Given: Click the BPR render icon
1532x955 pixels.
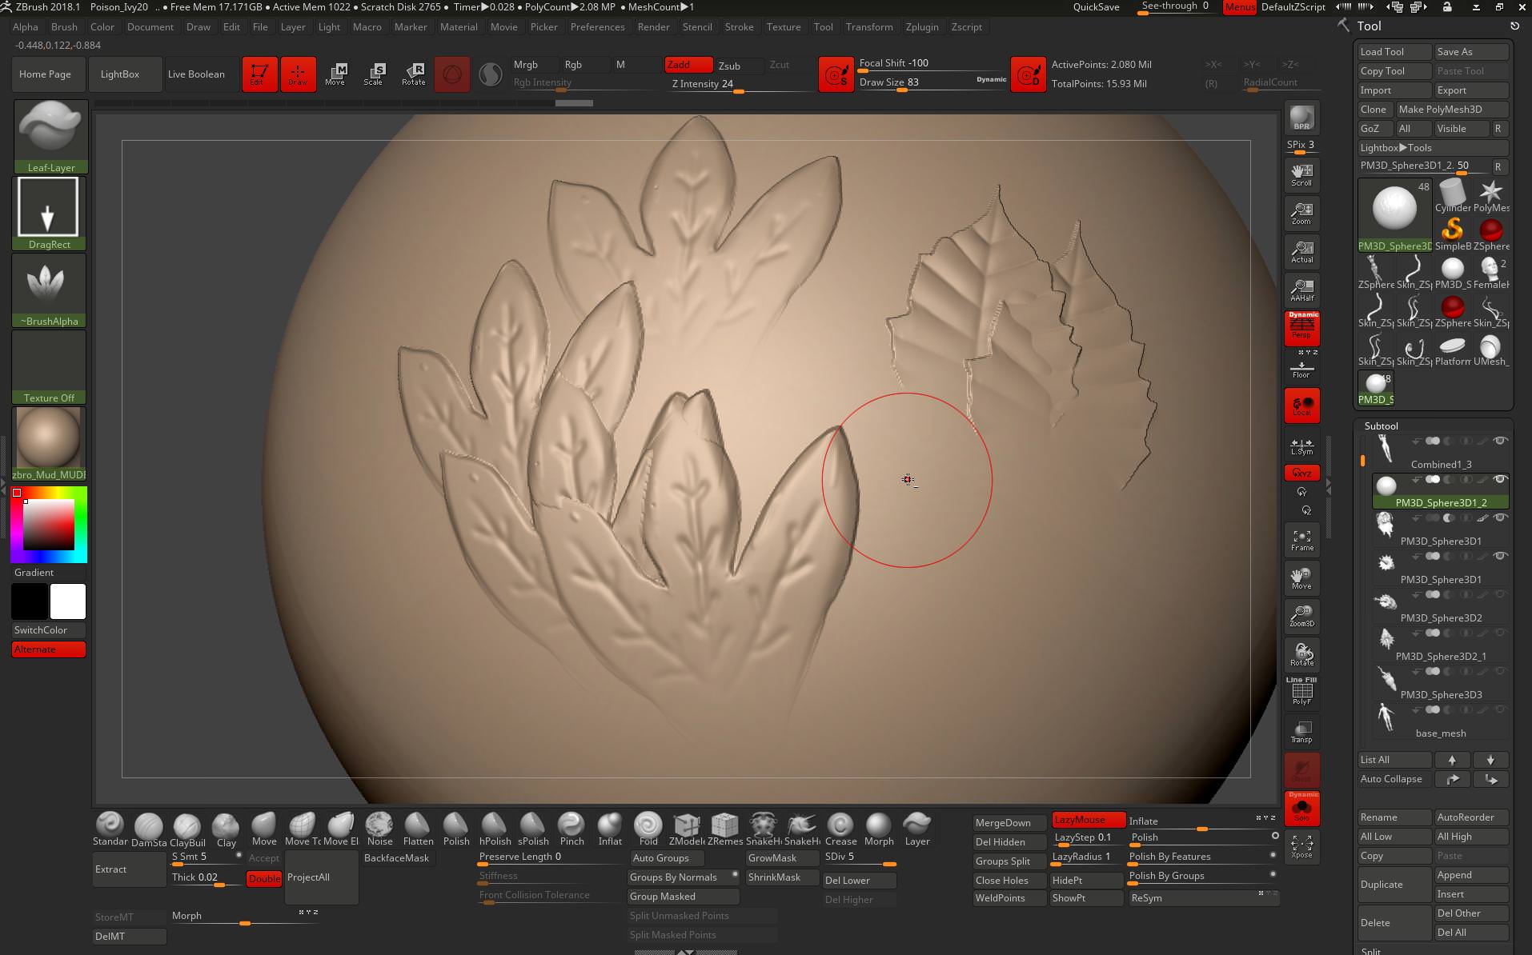Looking at the screenshot, I should [x=1301, y=118].
